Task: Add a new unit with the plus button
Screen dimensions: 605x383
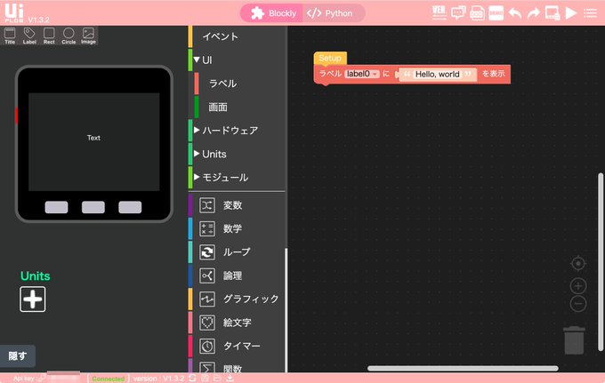Action: [x=32, y=299]
